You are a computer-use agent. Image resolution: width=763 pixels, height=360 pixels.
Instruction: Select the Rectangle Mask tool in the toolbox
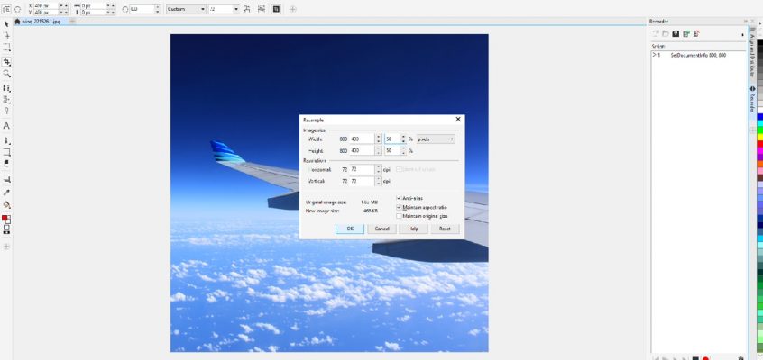pyautogui.click(x=7, y=48)
